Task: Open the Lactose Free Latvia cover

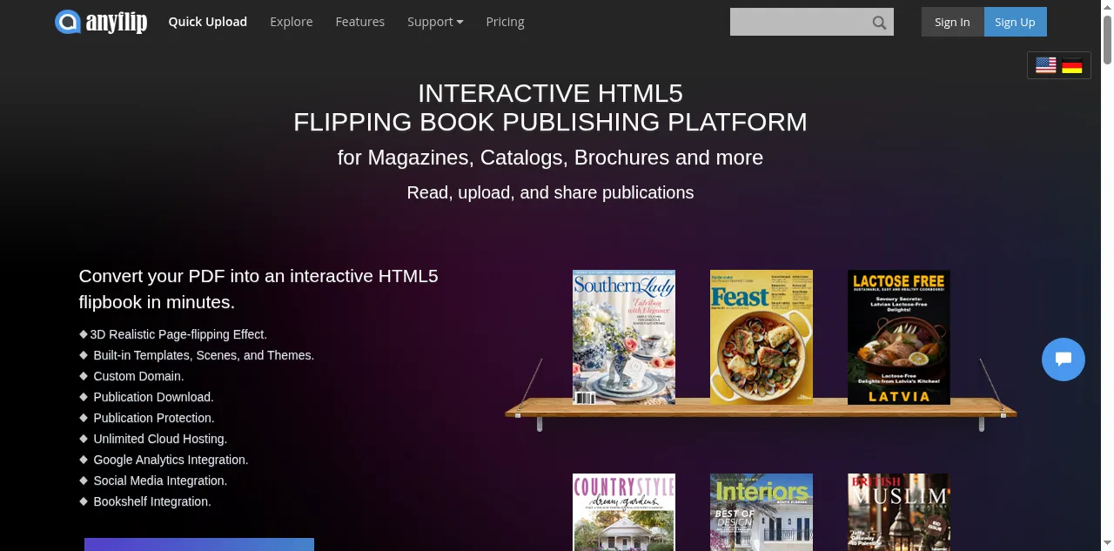Action: click(x=899, y=337)
